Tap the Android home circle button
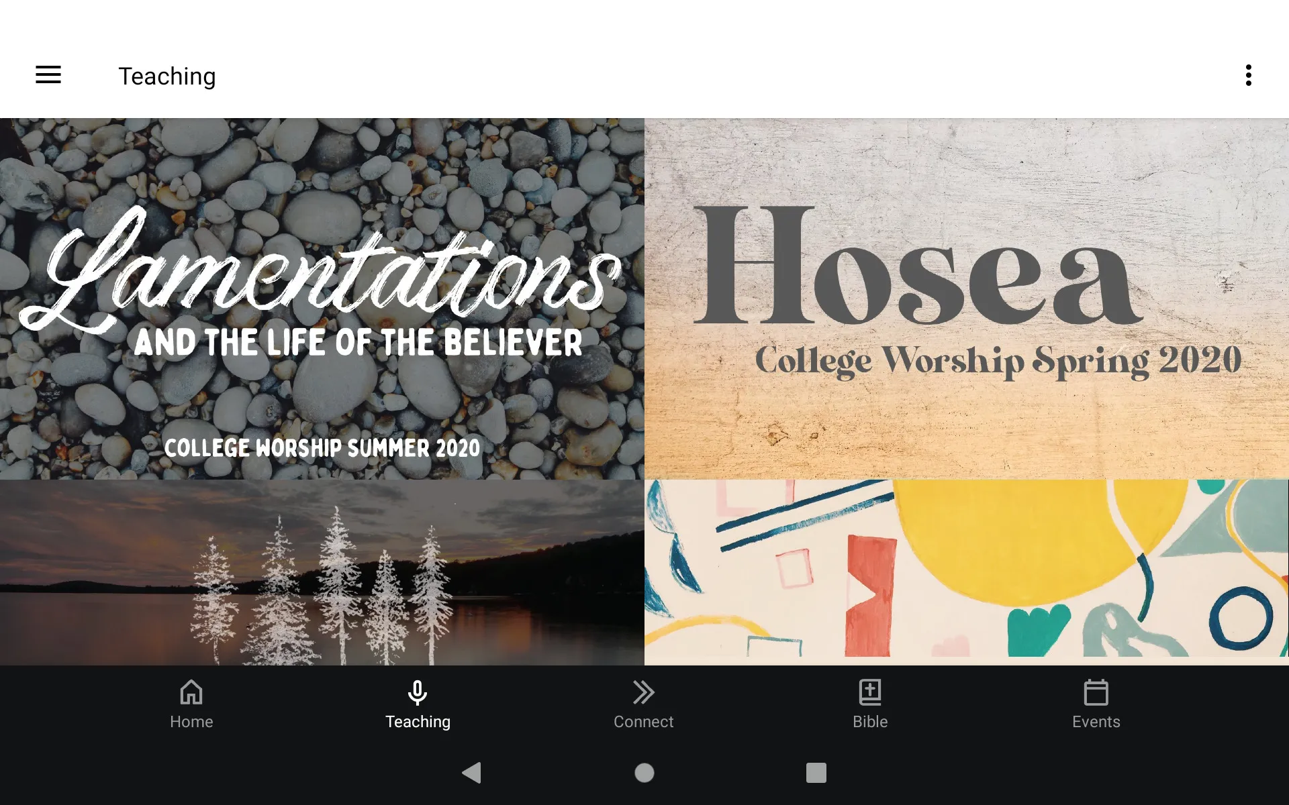Viewport: 1289px width, 805px height. tap(644, 773)
